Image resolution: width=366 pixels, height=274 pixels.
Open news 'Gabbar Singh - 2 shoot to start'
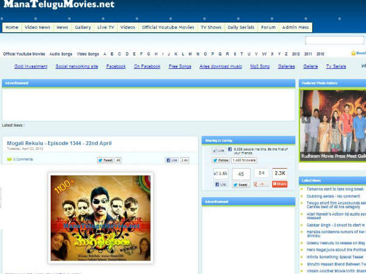[335, 225]
